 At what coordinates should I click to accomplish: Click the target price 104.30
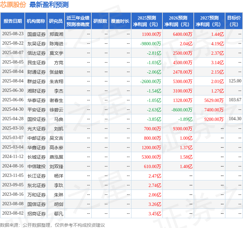coord(235,119)
